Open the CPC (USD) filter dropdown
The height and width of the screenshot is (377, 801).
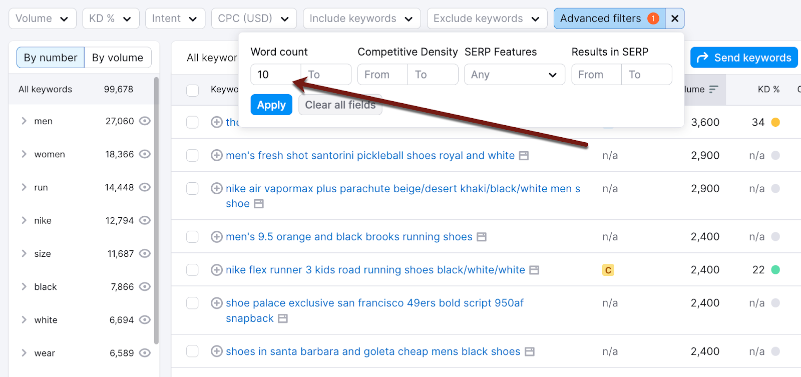[x=254, y=19]
